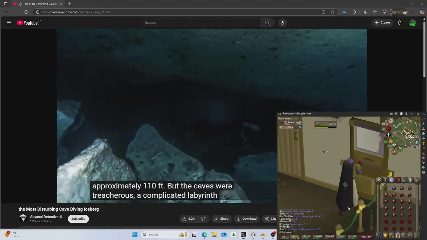
Task: Show all RuneLite chat messages tab
Action: pos(284,237)
